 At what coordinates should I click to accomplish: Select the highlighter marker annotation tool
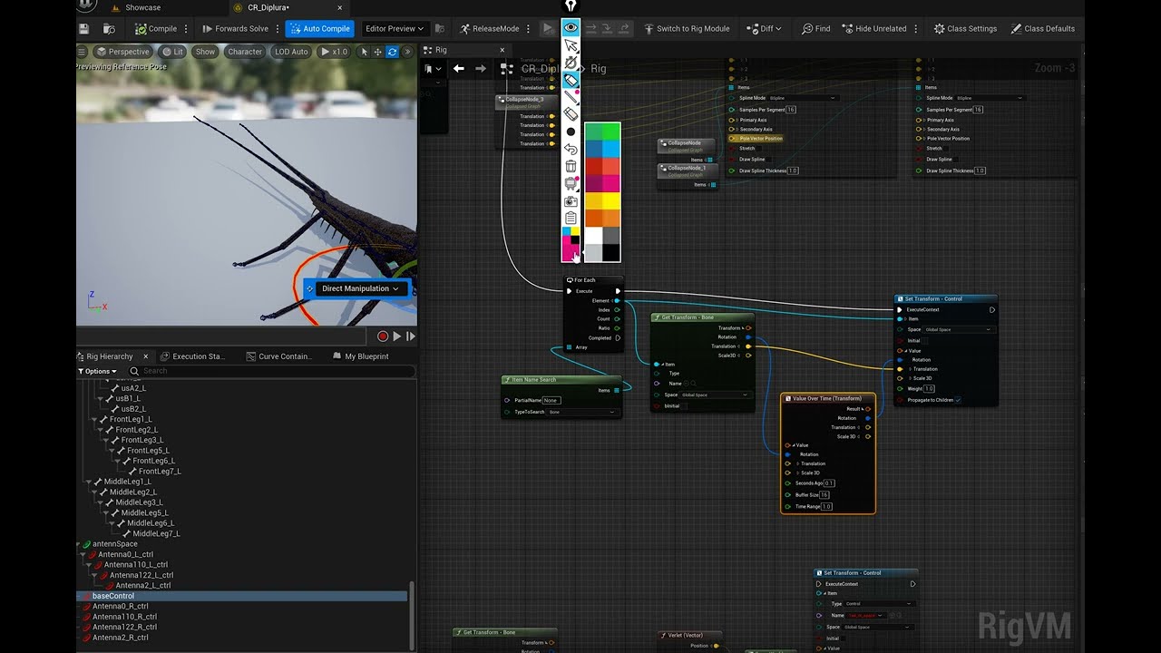coord(571,80)
